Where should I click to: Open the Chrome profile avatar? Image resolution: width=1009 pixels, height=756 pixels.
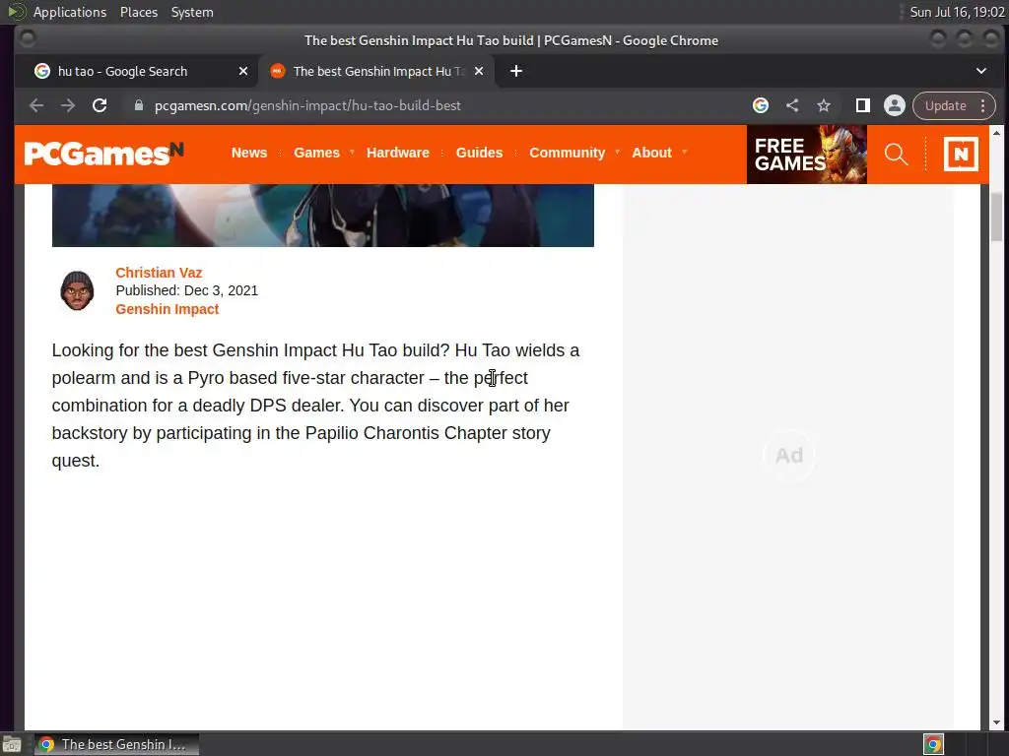895,105
